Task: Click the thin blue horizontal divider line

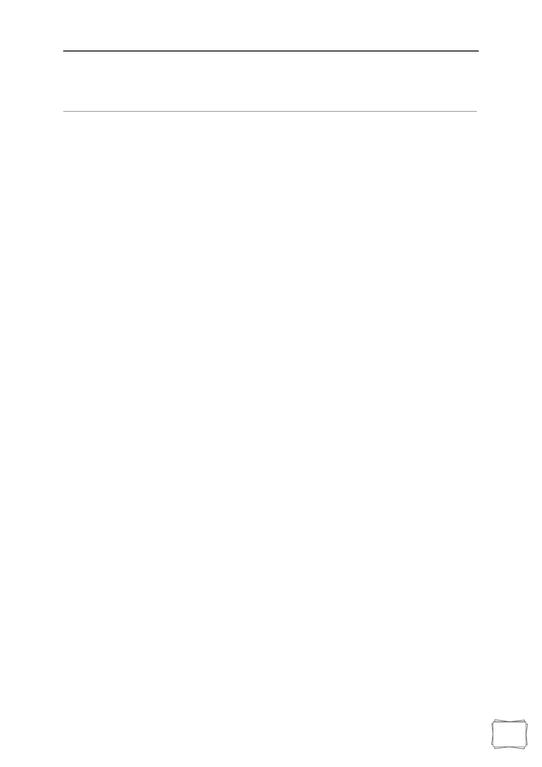Action: pos(270,111)
